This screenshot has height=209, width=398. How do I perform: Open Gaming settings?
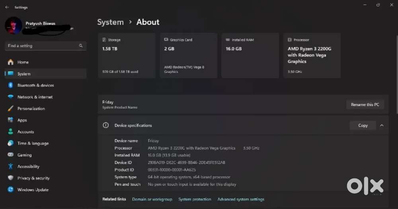pyautogui.click(x=24, y=155)
